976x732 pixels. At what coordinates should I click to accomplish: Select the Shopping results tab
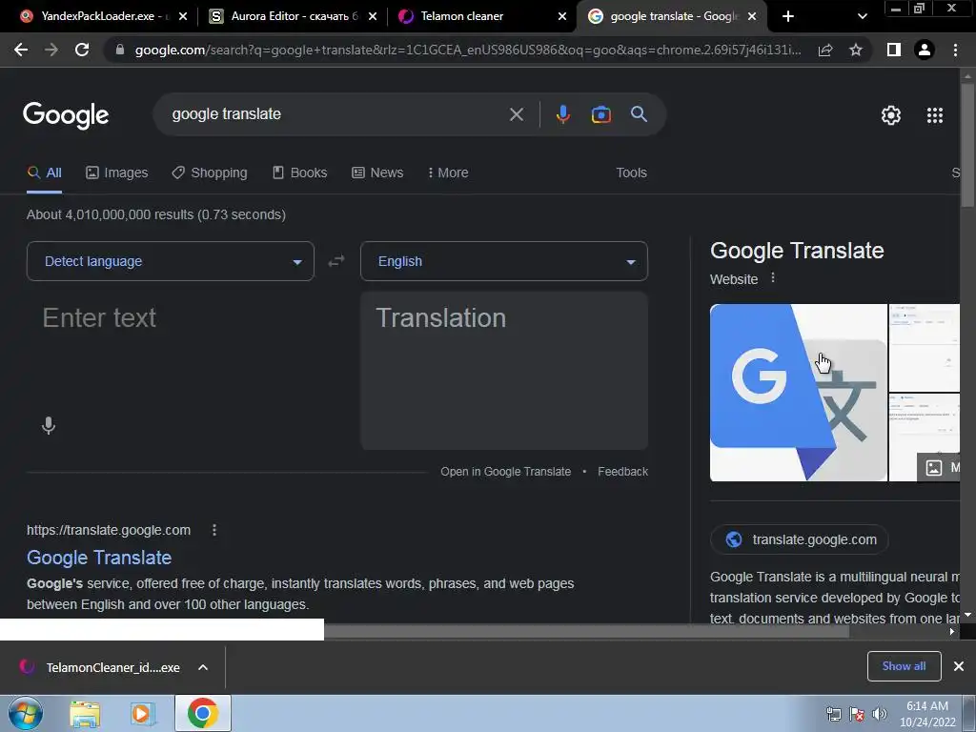click(x=210, y=173)
